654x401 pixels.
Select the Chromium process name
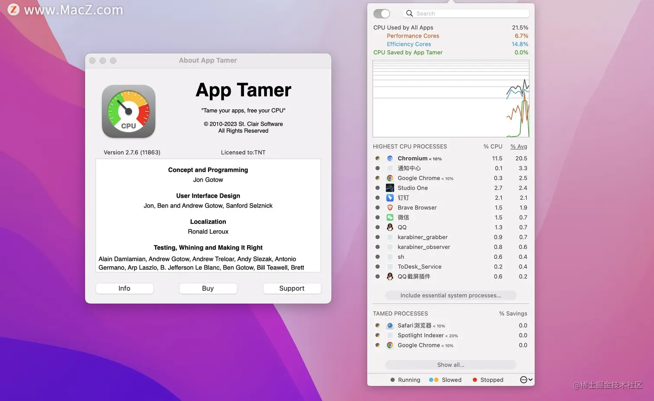412,159
